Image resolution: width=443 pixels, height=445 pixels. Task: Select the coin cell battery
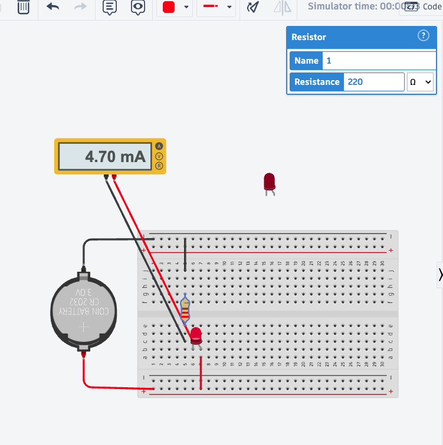(84, 312)
